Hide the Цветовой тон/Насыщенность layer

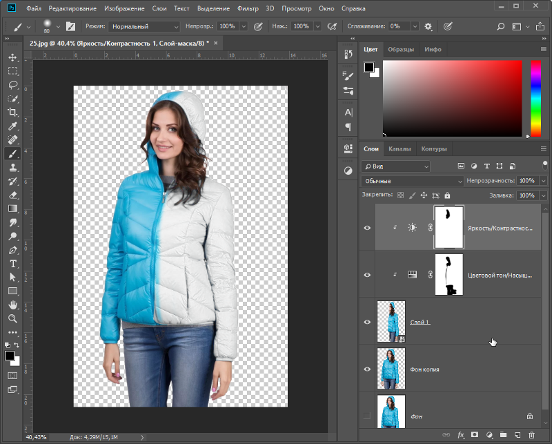[367, 275]
